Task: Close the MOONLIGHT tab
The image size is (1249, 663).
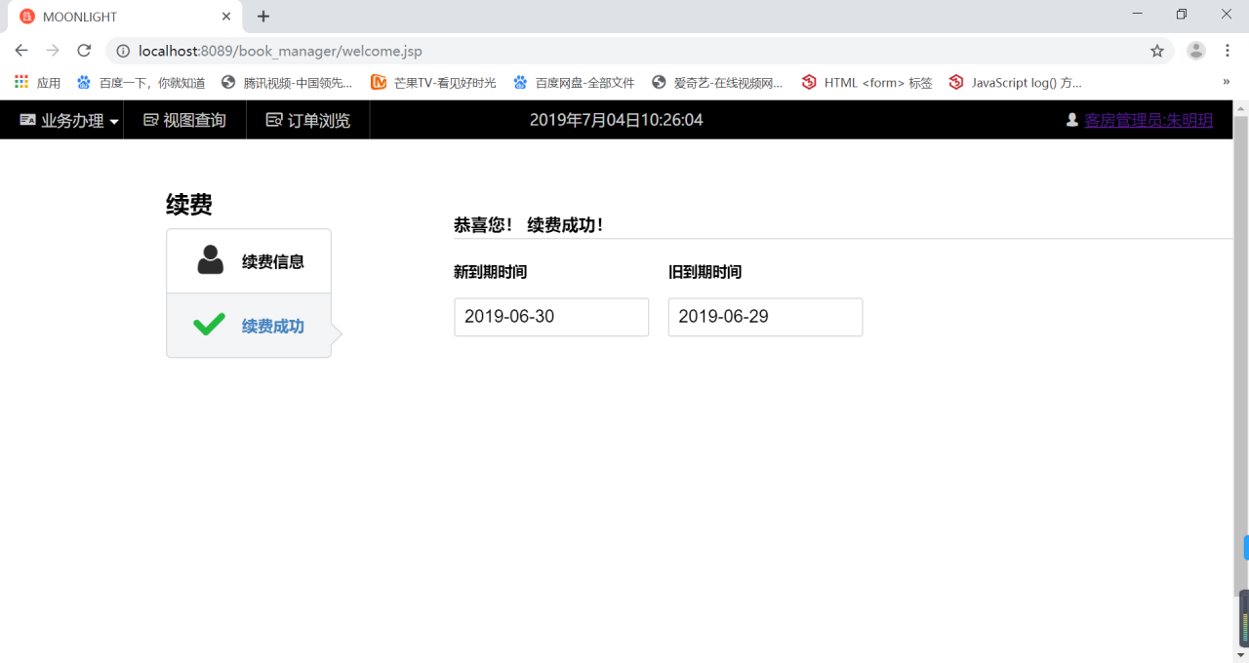Action: pyautogui.click(x=225, y=17)
